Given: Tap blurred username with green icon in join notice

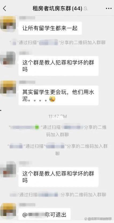Looking at the screenshot, I should coord(25,127).
